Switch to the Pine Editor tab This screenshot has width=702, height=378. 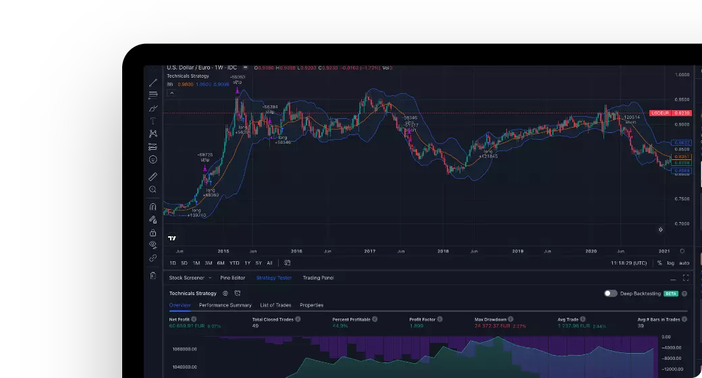(x=233, y=278)
